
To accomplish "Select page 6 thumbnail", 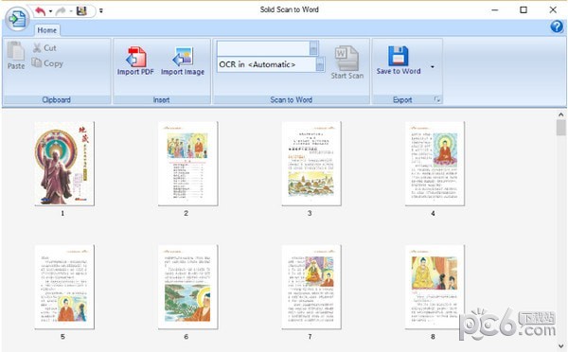I will coord(187,287).
